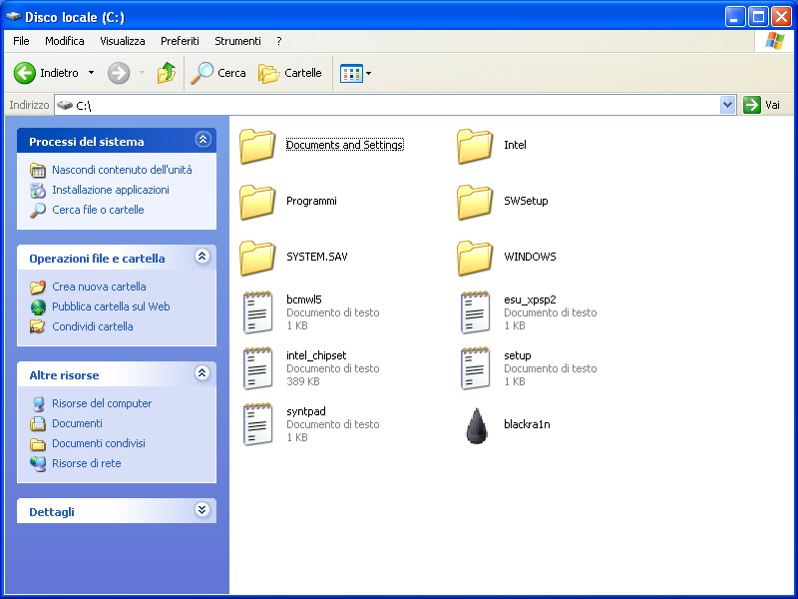Open the Modifica menu
798x599 pixels.
click(x=65, y=41)
